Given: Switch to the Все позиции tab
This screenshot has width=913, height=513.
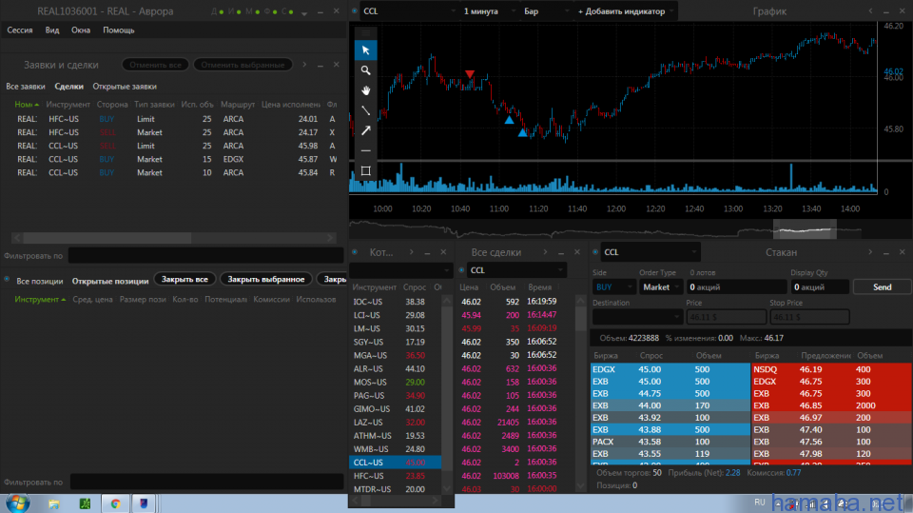Looking at the screenshot, I should (40, 281).
